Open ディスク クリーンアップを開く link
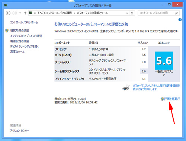The image size is (186, 141). [x=25, y=47]
